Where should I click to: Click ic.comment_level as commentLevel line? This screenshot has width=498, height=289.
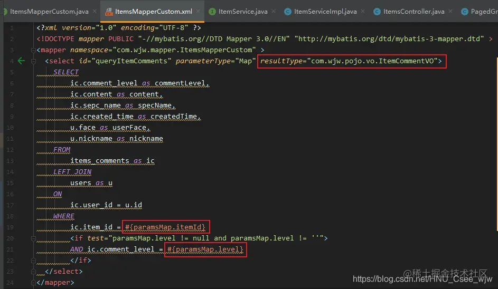[139, 83]
